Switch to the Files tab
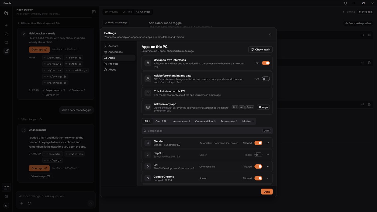The width and height of the screenshot is (377, 212). click(x=127, y=12)
